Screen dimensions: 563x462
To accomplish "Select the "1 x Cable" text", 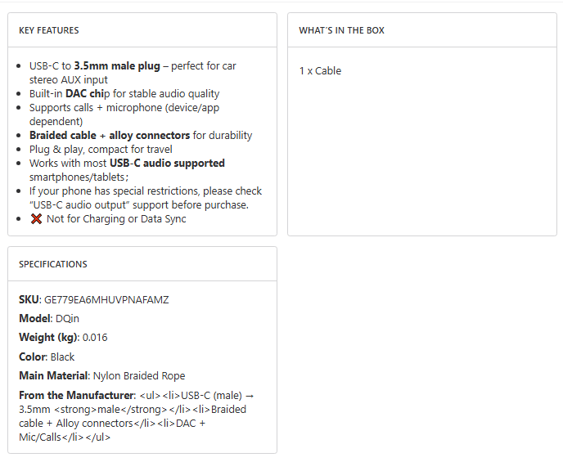I will (x=320, y=71).
